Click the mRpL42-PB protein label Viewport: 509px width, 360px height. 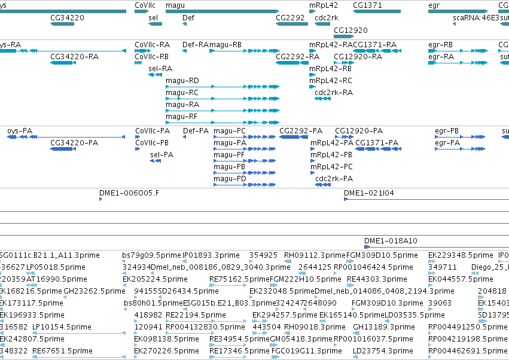coord(331,155)
